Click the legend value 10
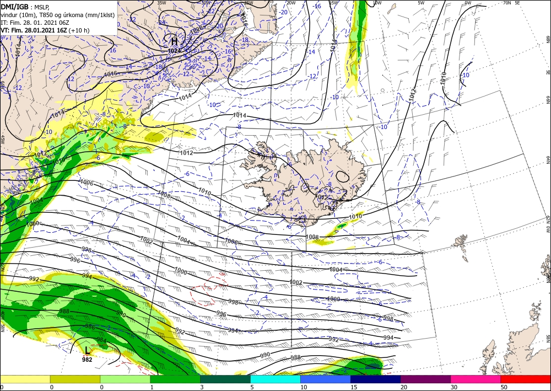 click(303, 387)
